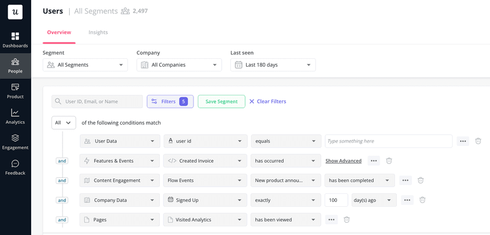Delete the Flow Events condition row
This screenshot has height=235, width=490.
pyautogui.click(x=421, y=181)
